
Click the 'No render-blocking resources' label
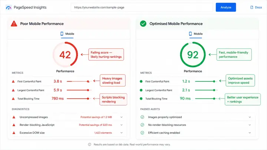point(167,125)
